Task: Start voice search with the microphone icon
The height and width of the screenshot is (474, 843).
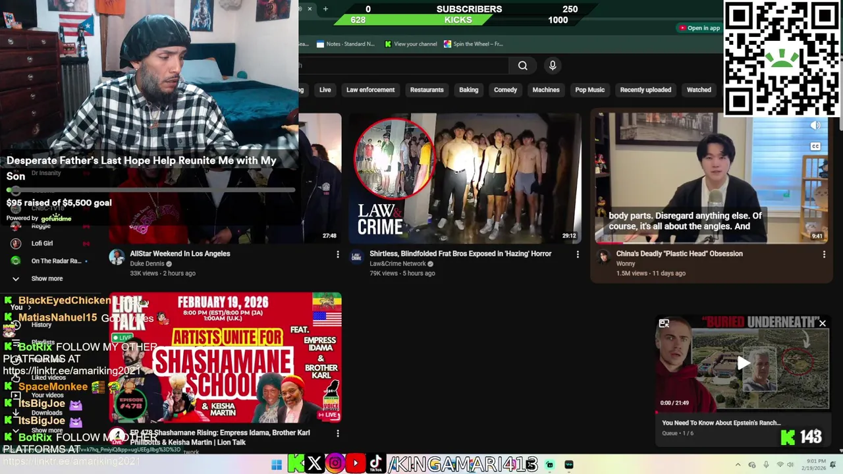Action: click(x=553, y=65)
